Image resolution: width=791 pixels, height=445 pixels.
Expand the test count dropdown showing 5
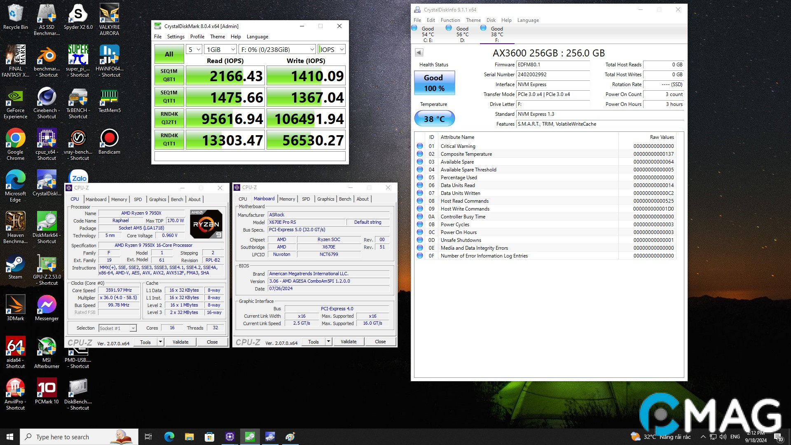click(194, 49)
